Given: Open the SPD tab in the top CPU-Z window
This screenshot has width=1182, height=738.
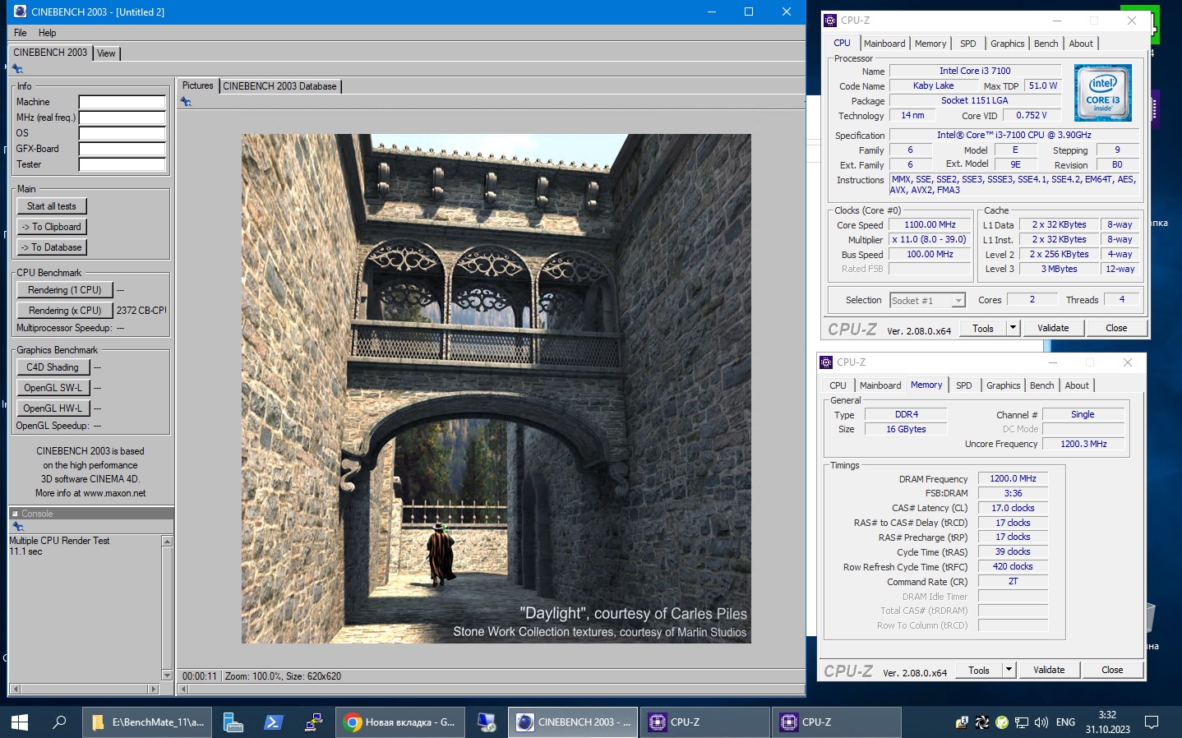Looking at the screenshot, I should [968, 44].
